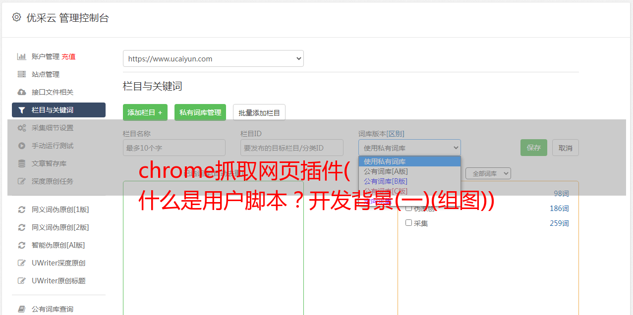Check the 伪原创 checkbox
The width and height of the screenshot is (633, 315).
coord(409,208)
